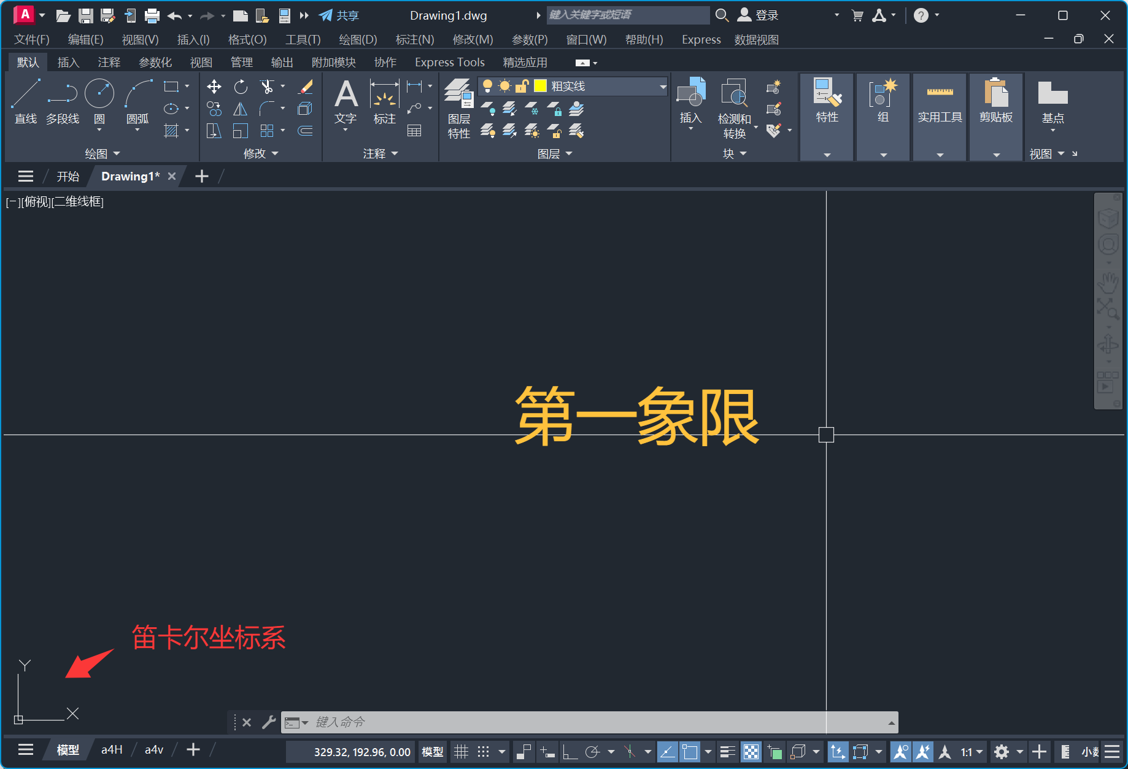
Task: Activate the Mirror tool
Action: pos(241,109)
